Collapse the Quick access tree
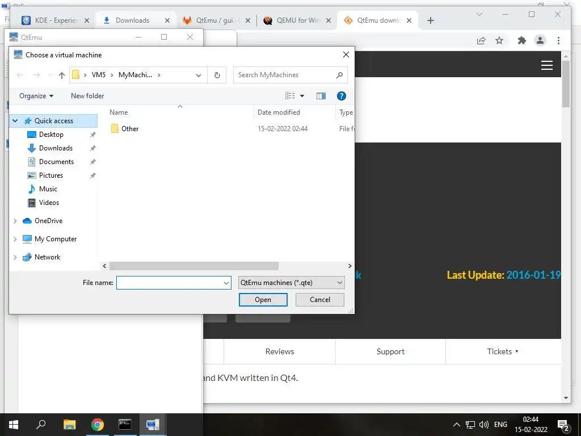Image resolution: width=581 pixels, height=436 pixels. click(x=15, y=121)
